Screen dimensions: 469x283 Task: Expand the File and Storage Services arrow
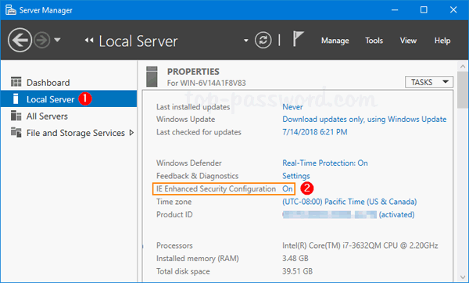[x=131, y=133]
